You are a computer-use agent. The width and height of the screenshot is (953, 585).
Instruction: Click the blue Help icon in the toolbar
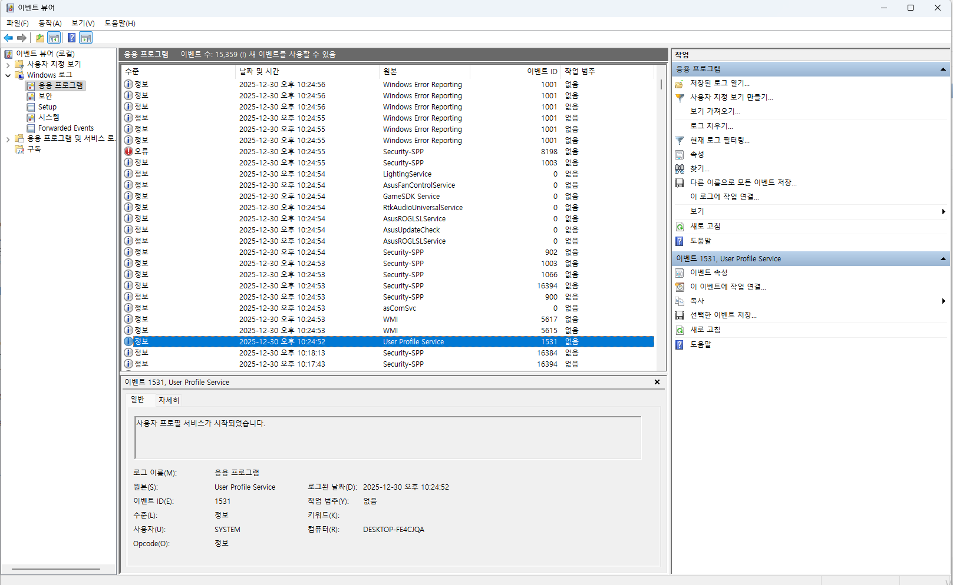71,38
